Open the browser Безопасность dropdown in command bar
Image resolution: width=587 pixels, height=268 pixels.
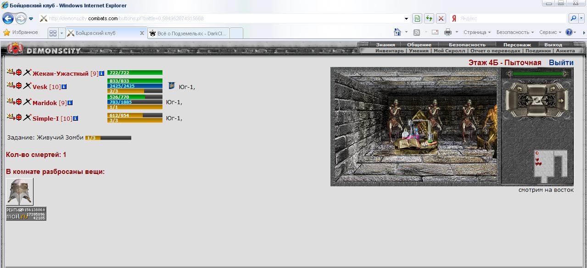(x=515, y=32)
